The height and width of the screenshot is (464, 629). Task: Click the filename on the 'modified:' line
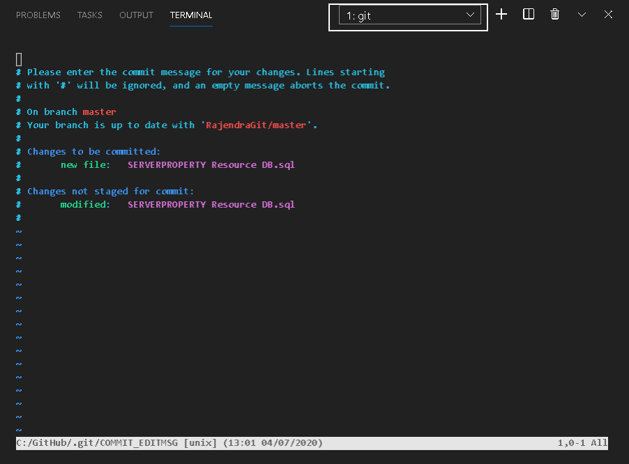click(211, 205)
